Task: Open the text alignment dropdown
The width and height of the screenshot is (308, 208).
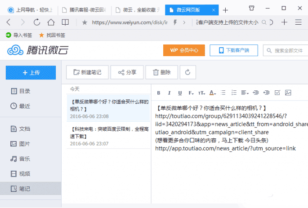Action: 245,93
